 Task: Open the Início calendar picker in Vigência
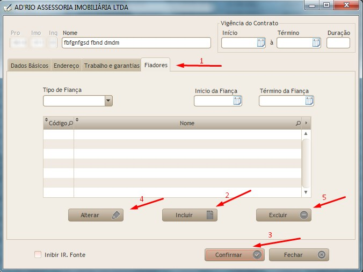(x=261, y=43)
